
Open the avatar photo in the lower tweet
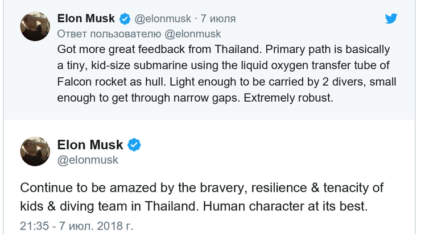point(35,151)
